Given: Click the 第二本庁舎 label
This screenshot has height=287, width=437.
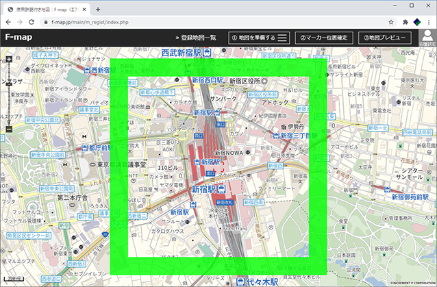Looking at the screenshot, I should click(x=73, y=198).
